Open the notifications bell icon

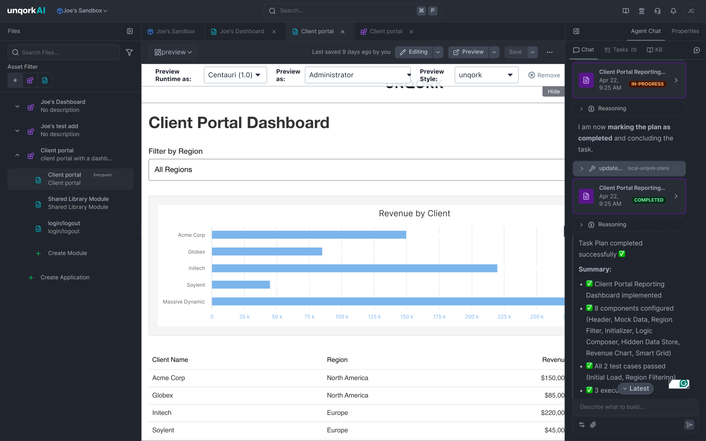(x=673, y=11)
